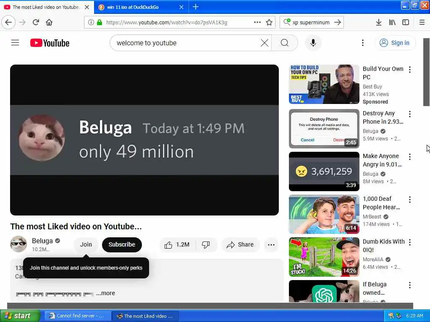Image resolution: width=430 pixels, height=322 pixels.
Task: Open options menu for Destroy Any Phone video
Action: point(410,114)
